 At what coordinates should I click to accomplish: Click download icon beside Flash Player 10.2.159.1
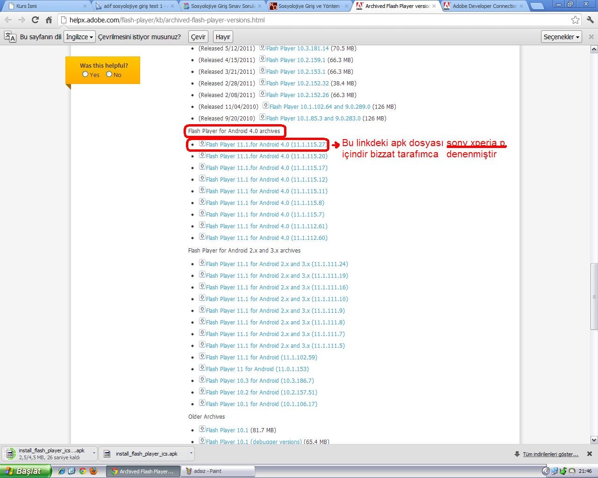(263, 59)
